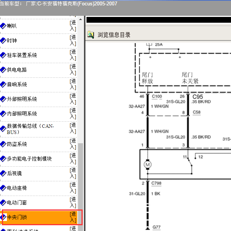This screenshot has height=231, width=231.
Task: Select 驻车装置系统 in the list
Action: pos(22,55)
